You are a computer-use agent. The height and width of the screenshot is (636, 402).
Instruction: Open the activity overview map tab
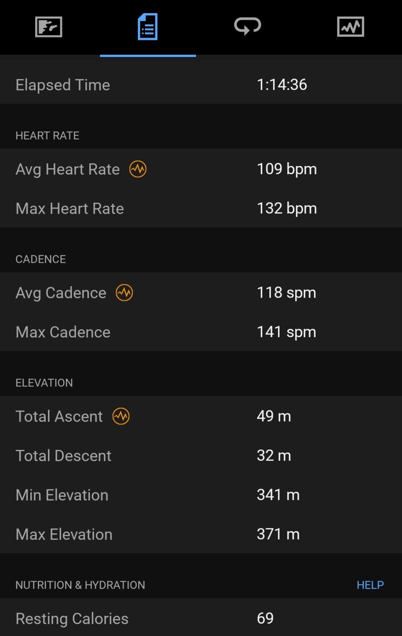tap(49, 27)
